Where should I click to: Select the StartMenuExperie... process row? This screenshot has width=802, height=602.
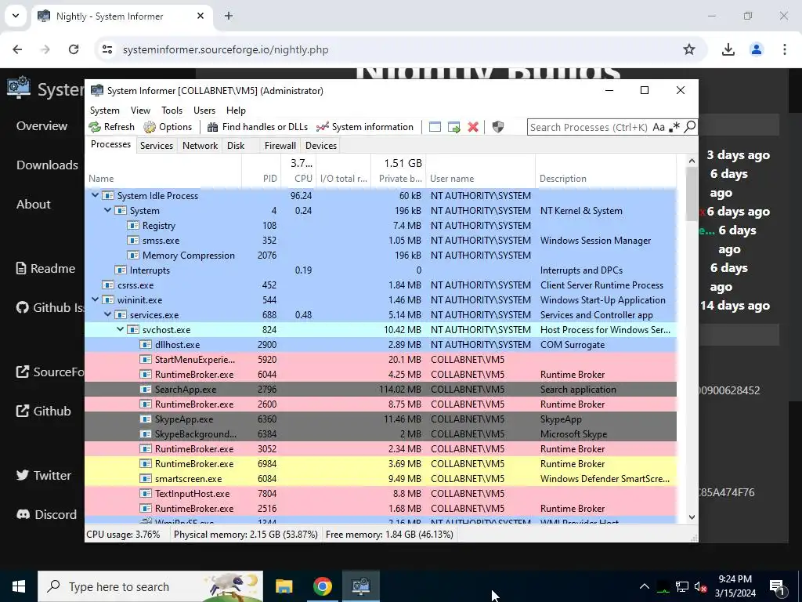[x=381, y=360]
